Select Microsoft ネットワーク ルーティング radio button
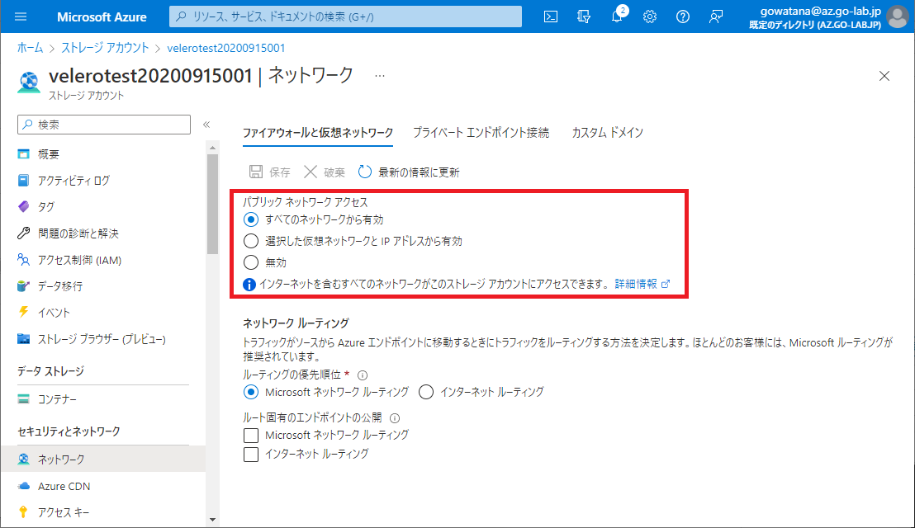The image size is (915, 528). tap(251, 392)
